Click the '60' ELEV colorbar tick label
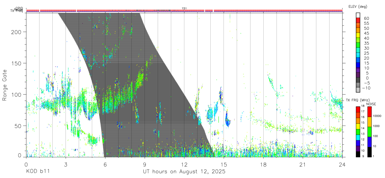Viewport: 385px width, 178px height. tap(366, 19)
